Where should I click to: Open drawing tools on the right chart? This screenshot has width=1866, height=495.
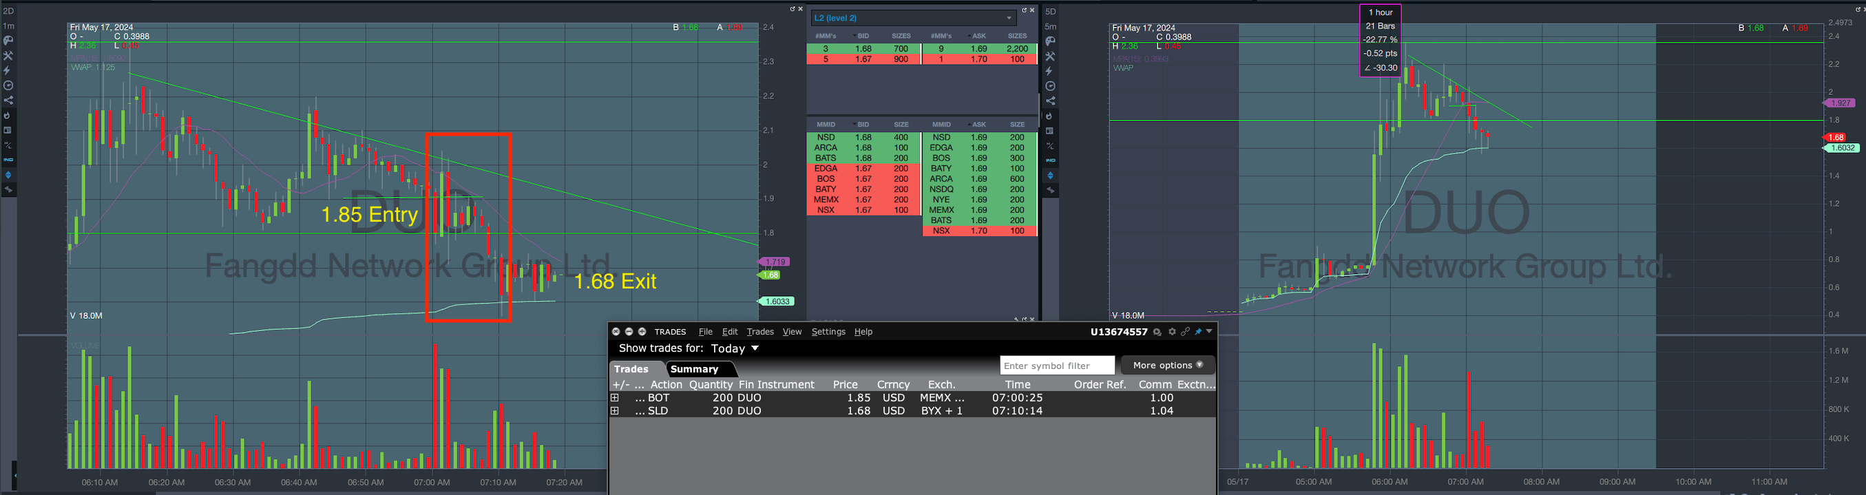point(1050,56)
